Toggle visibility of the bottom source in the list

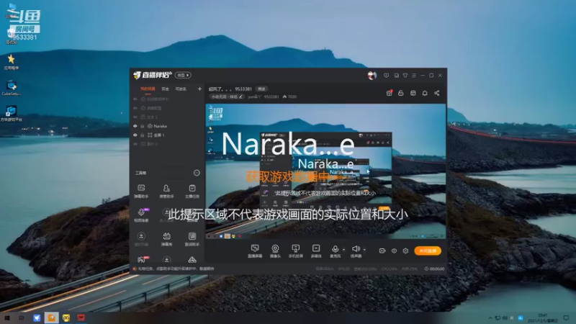[x=135, y=145]
